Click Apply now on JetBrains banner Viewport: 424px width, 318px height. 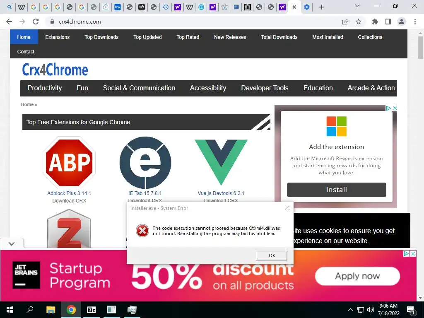coord(357,276)
